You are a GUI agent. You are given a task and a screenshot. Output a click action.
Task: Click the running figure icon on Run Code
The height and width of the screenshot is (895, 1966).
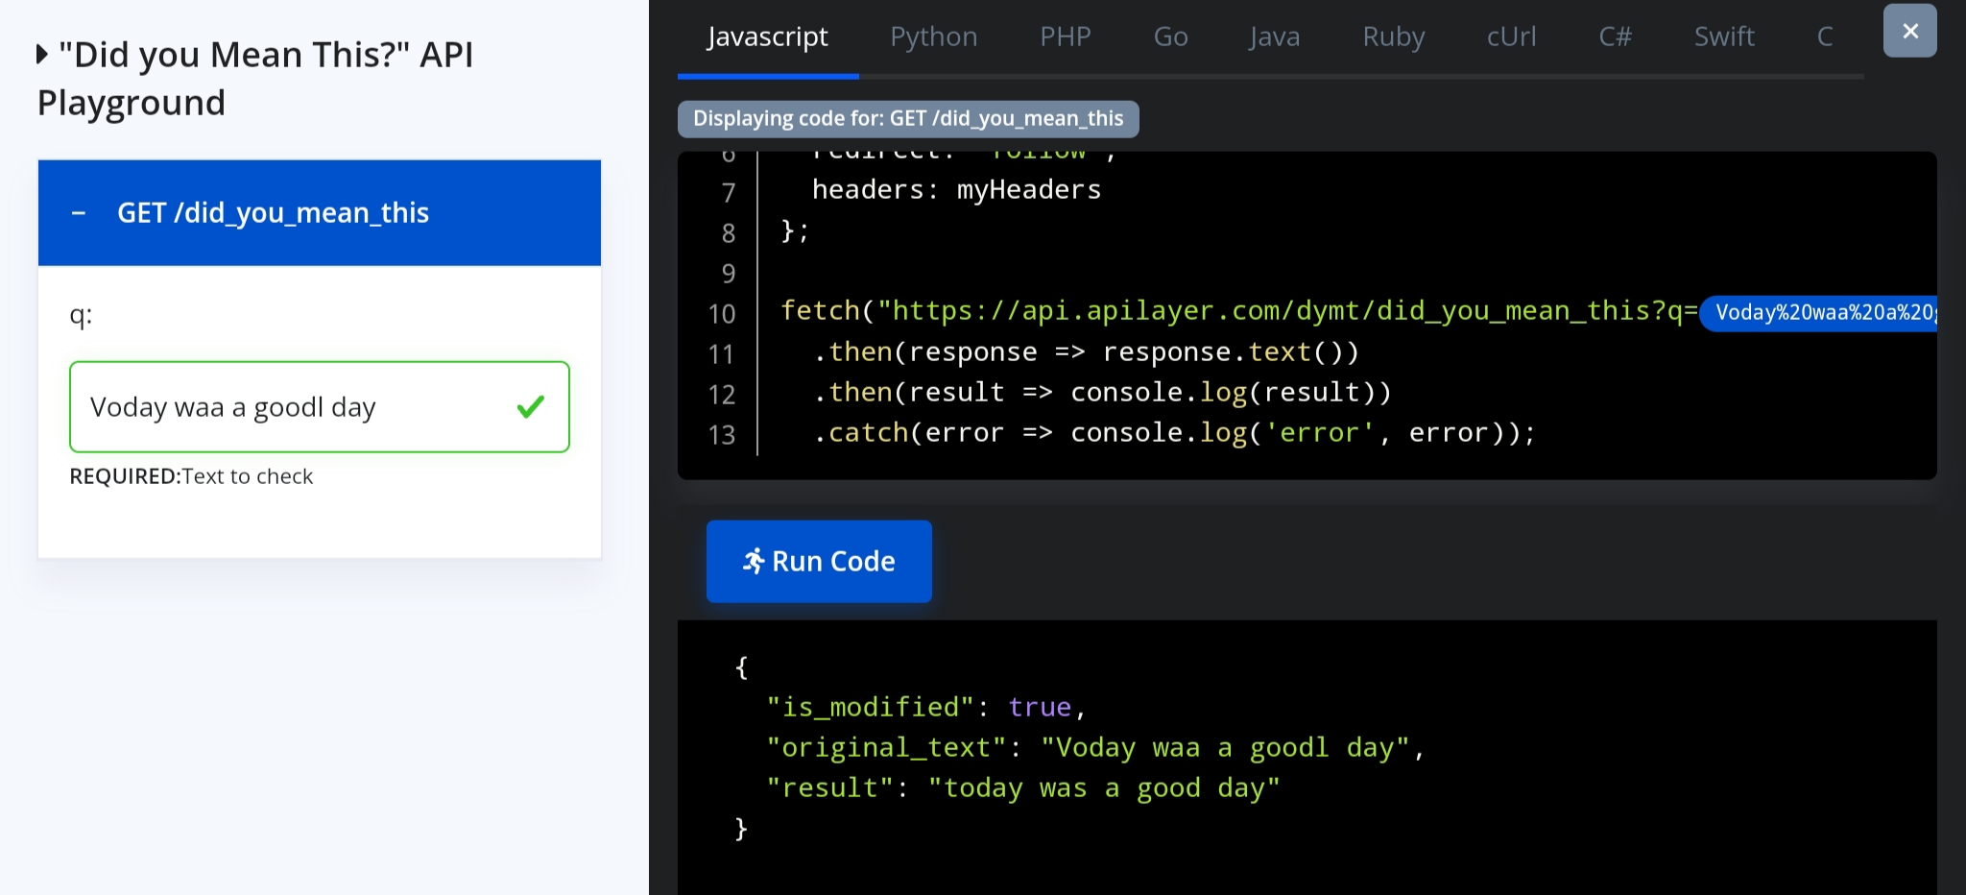point(754,561)
